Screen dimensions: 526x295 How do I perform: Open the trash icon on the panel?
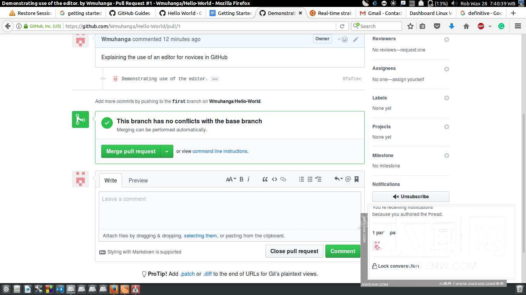(x=519, y=289)
